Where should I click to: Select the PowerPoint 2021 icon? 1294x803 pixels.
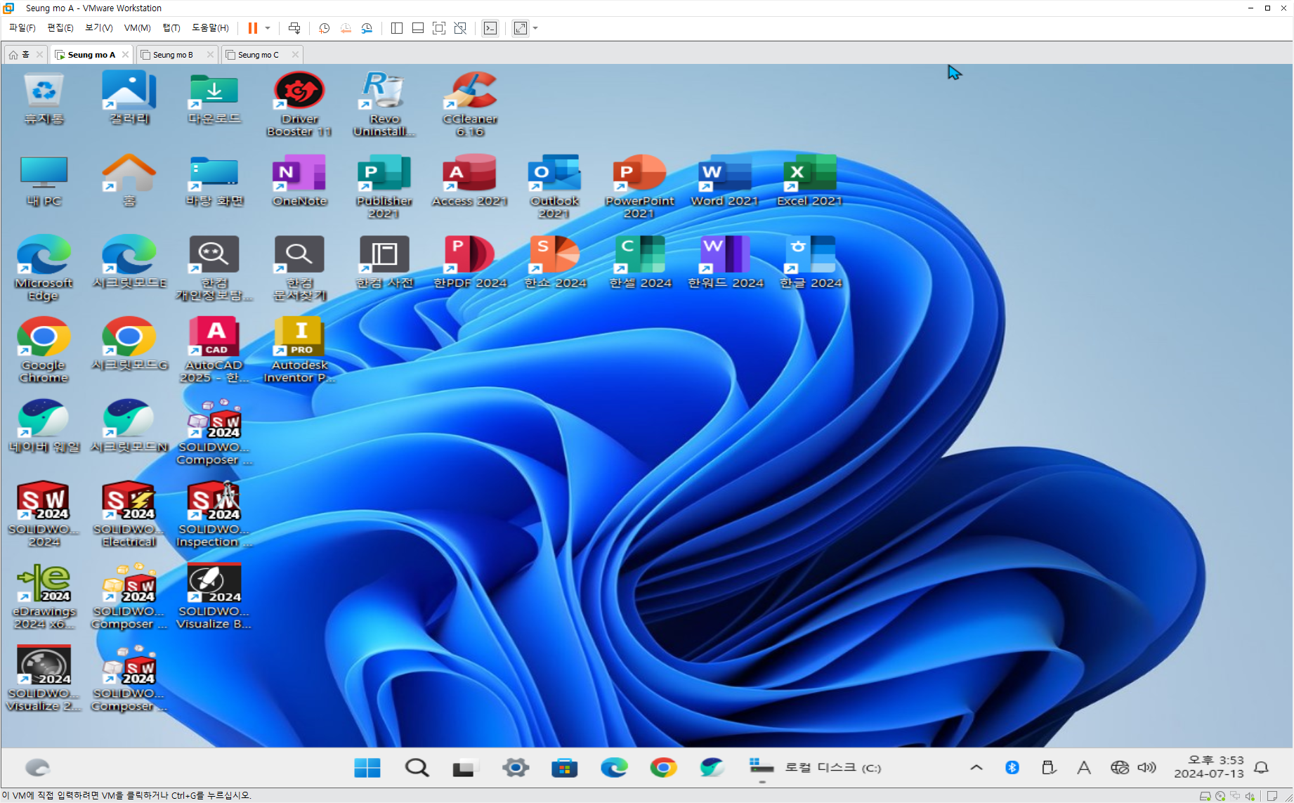click(x=640, y=186)
